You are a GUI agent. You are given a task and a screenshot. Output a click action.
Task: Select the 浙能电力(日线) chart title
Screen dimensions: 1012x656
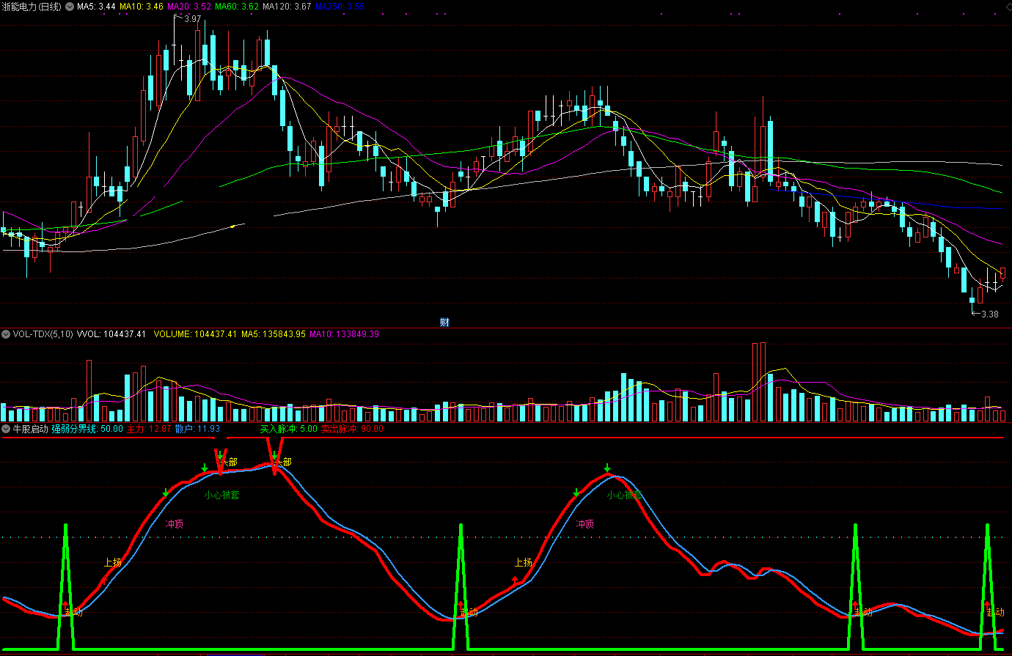click(x=32, y=7)
